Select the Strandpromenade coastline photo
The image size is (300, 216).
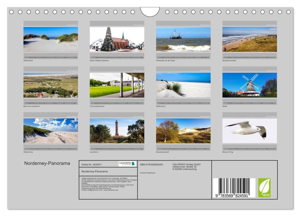pyautogui.click(x=249, y=39)
